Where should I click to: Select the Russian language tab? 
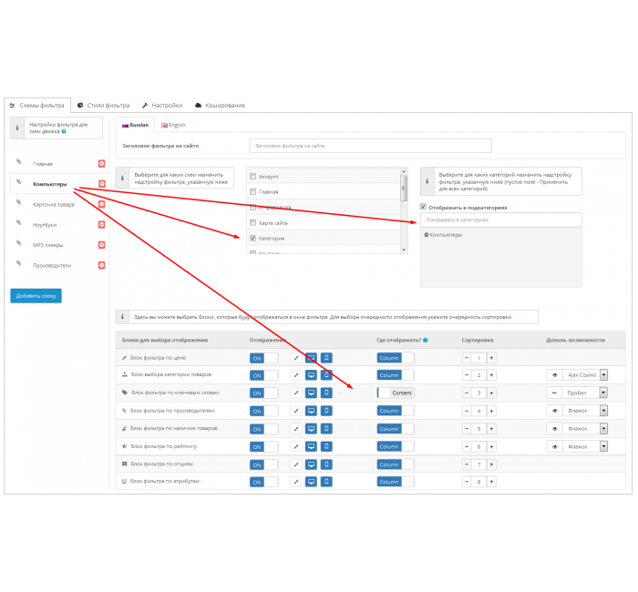135,125
